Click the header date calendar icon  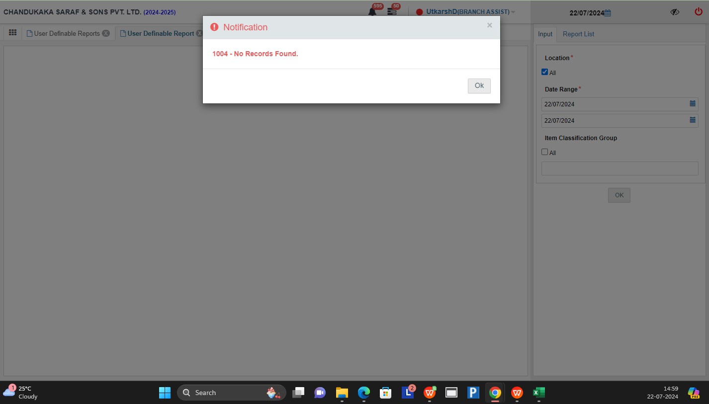(608, 13)
